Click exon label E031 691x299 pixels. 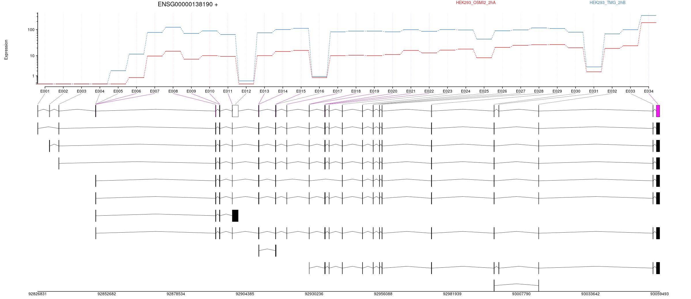click(594, 91)
